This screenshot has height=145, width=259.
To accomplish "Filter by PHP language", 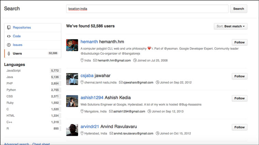I will [33, 84].
